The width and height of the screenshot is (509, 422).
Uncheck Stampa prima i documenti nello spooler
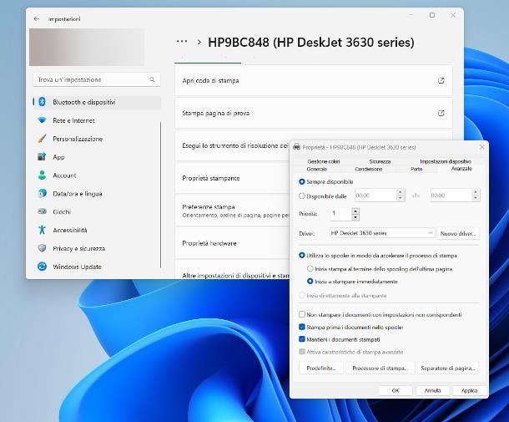click(x=302, y=327)
